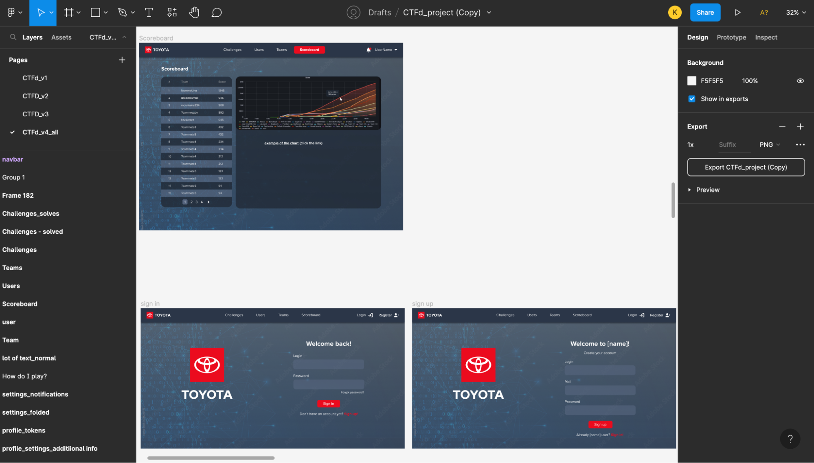
Task: Activate the Comment tool
Action: [217, 13]
